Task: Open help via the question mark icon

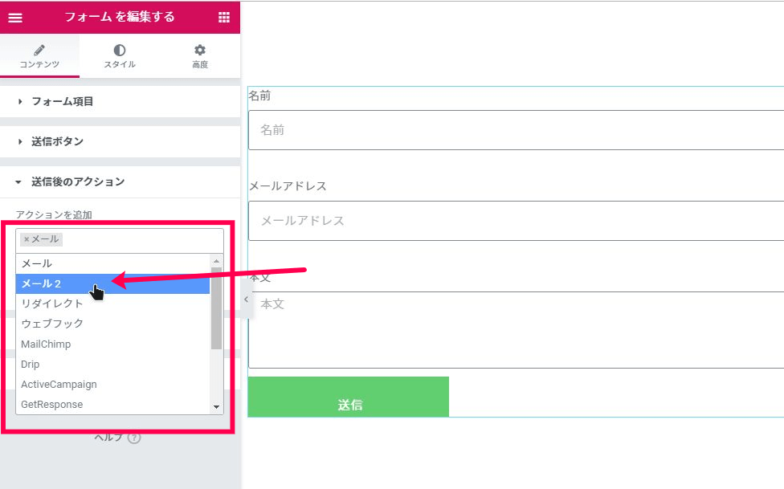Action: coord(134,438)
